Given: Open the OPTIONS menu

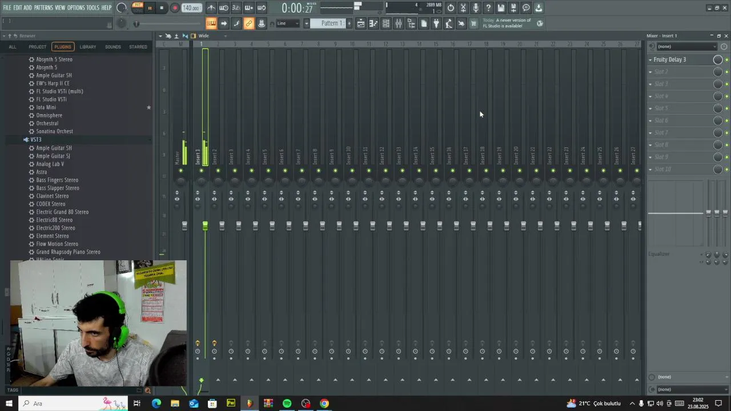Looking at the screenshot, I should coord(76,7).
